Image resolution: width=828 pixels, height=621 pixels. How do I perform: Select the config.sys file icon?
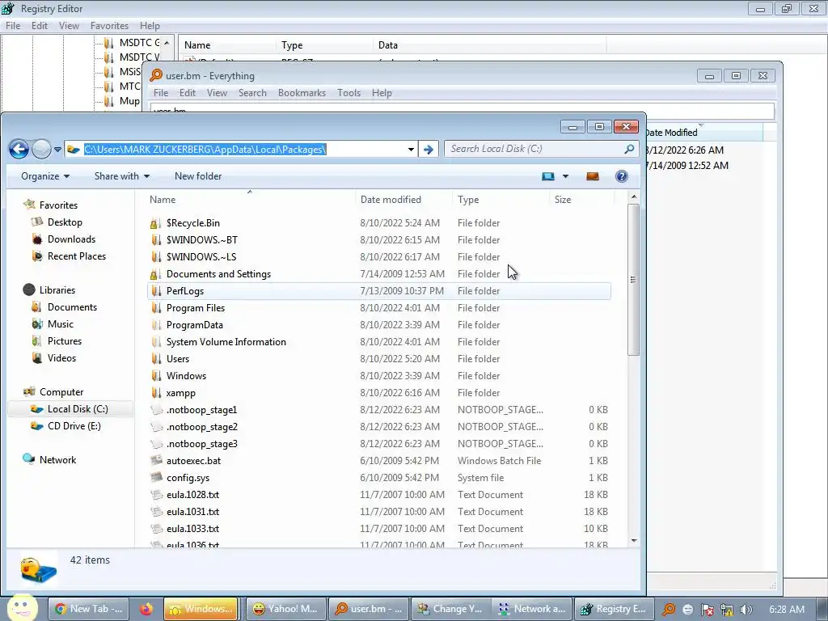click(156, 477)
